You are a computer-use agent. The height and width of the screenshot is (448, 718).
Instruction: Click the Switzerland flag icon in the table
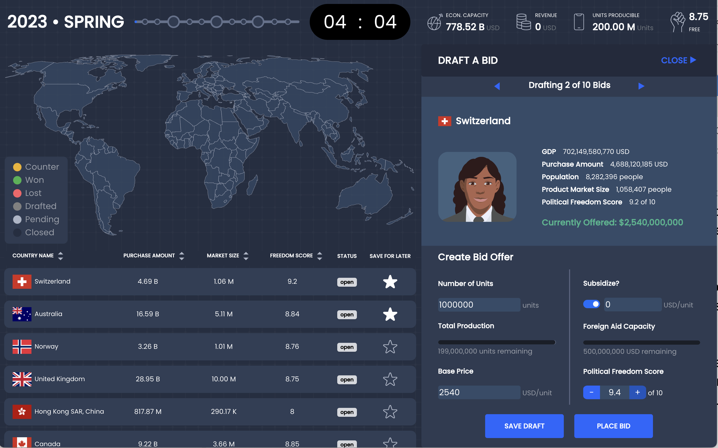pos(22,282)
